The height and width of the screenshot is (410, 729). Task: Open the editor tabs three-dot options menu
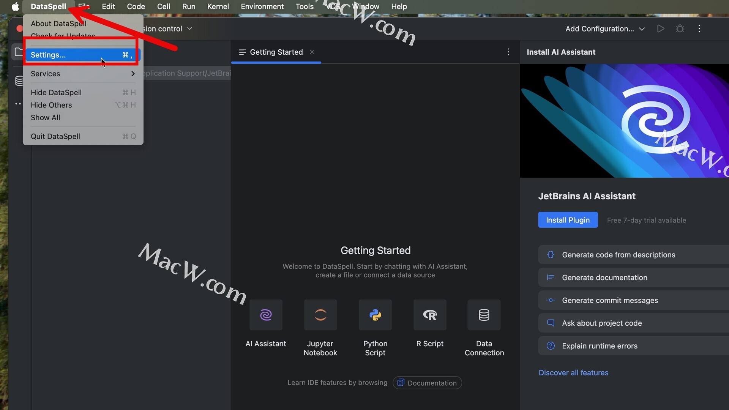(x=508, y=52)
